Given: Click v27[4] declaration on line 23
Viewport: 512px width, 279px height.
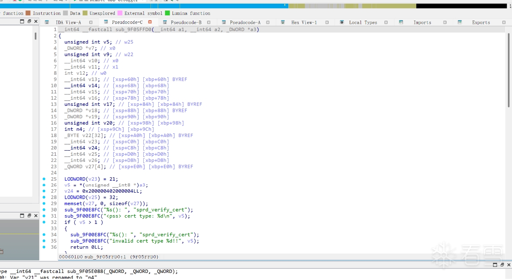Looking at the screenshot, I should click(86, 166).
